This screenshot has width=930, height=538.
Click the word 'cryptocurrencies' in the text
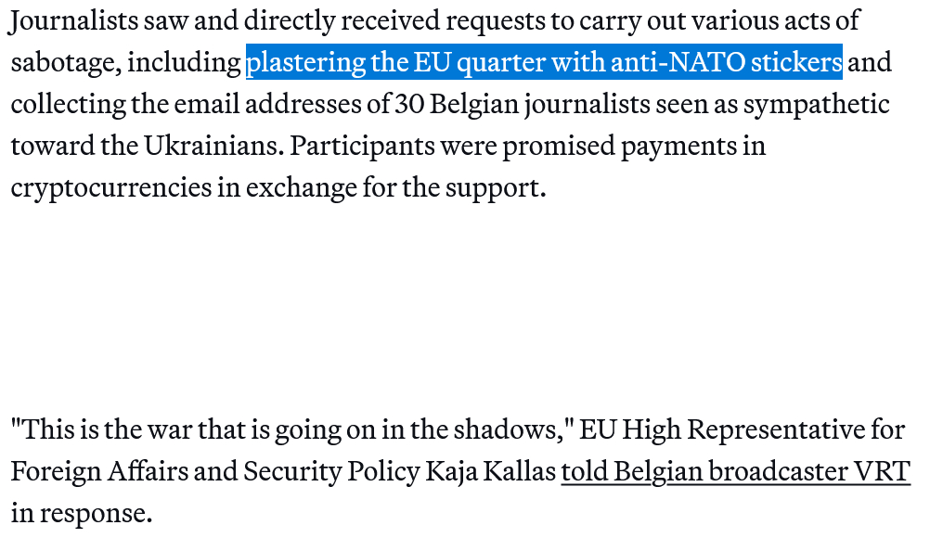pyautogui.click(x=110, y=187)
